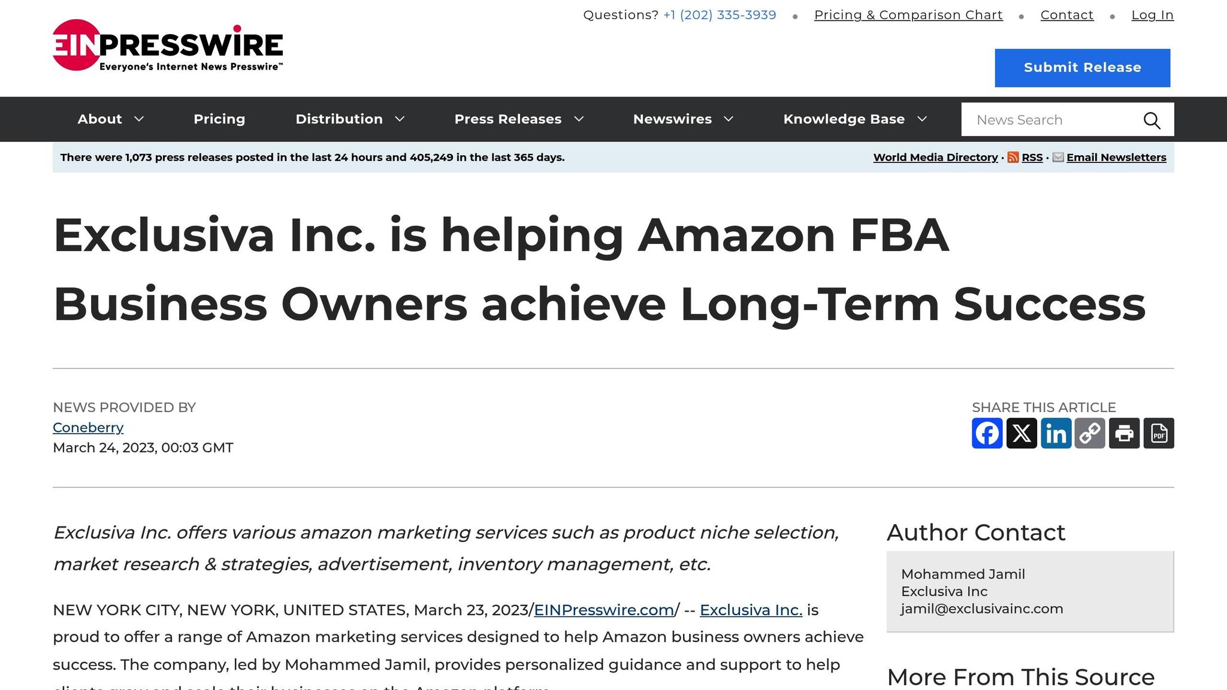Print the article via printer icon
Screen dimensions: 1227x690
coord(1125,433)
